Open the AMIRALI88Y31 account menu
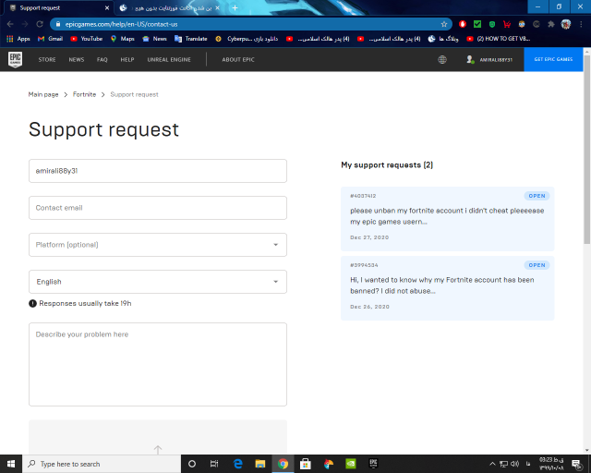 489,60
